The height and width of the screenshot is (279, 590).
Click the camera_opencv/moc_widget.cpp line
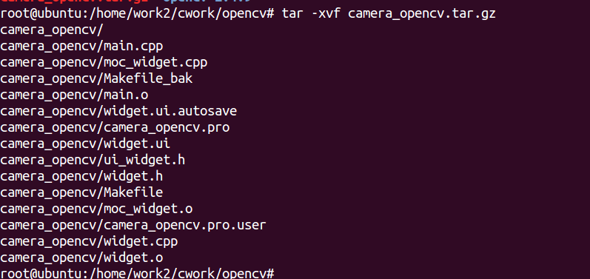(104, 63)
